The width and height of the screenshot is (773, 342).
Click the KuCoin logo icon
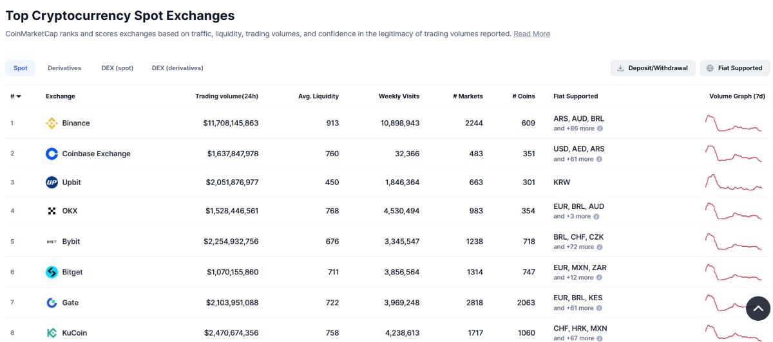(x=52, y=333)
